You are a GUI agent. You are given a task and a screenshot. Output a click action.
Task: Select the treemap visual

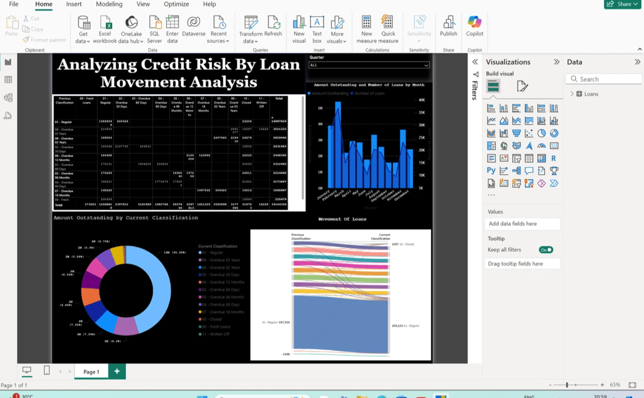coord(491,146)
